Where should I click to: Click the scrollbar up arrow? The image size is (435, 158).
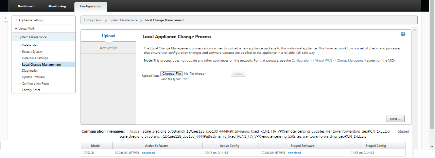[x=415, y=30]
